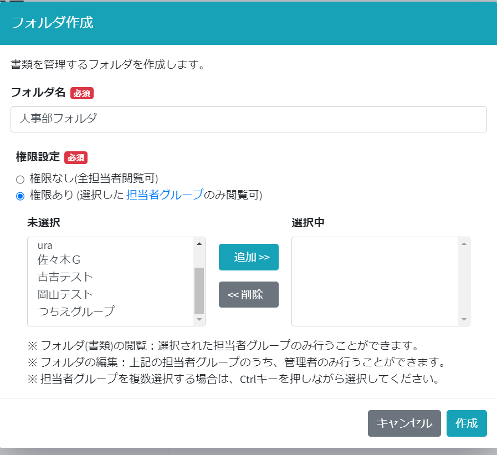This screenshot has width=497, height=455.
Task: Select the 権限なし radio button
Action: 21,179
